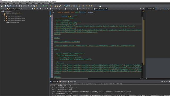The image size is (170, 96).
Task: Open the Navigate menu
Action: click(24, 3)
